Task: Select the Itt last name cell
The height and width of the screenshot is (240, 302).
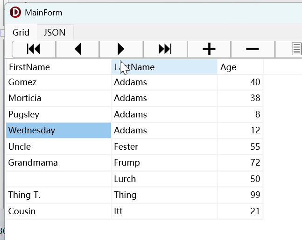Action: click(x=164, y=211)
